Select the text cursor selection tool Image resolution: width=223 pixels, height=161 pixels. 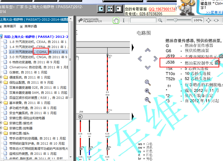[x=124, y=20]
